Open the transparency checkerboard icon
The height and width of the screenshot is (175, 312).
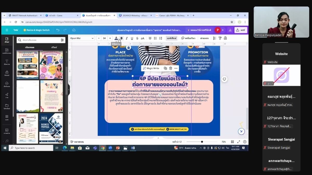(215, 38)
